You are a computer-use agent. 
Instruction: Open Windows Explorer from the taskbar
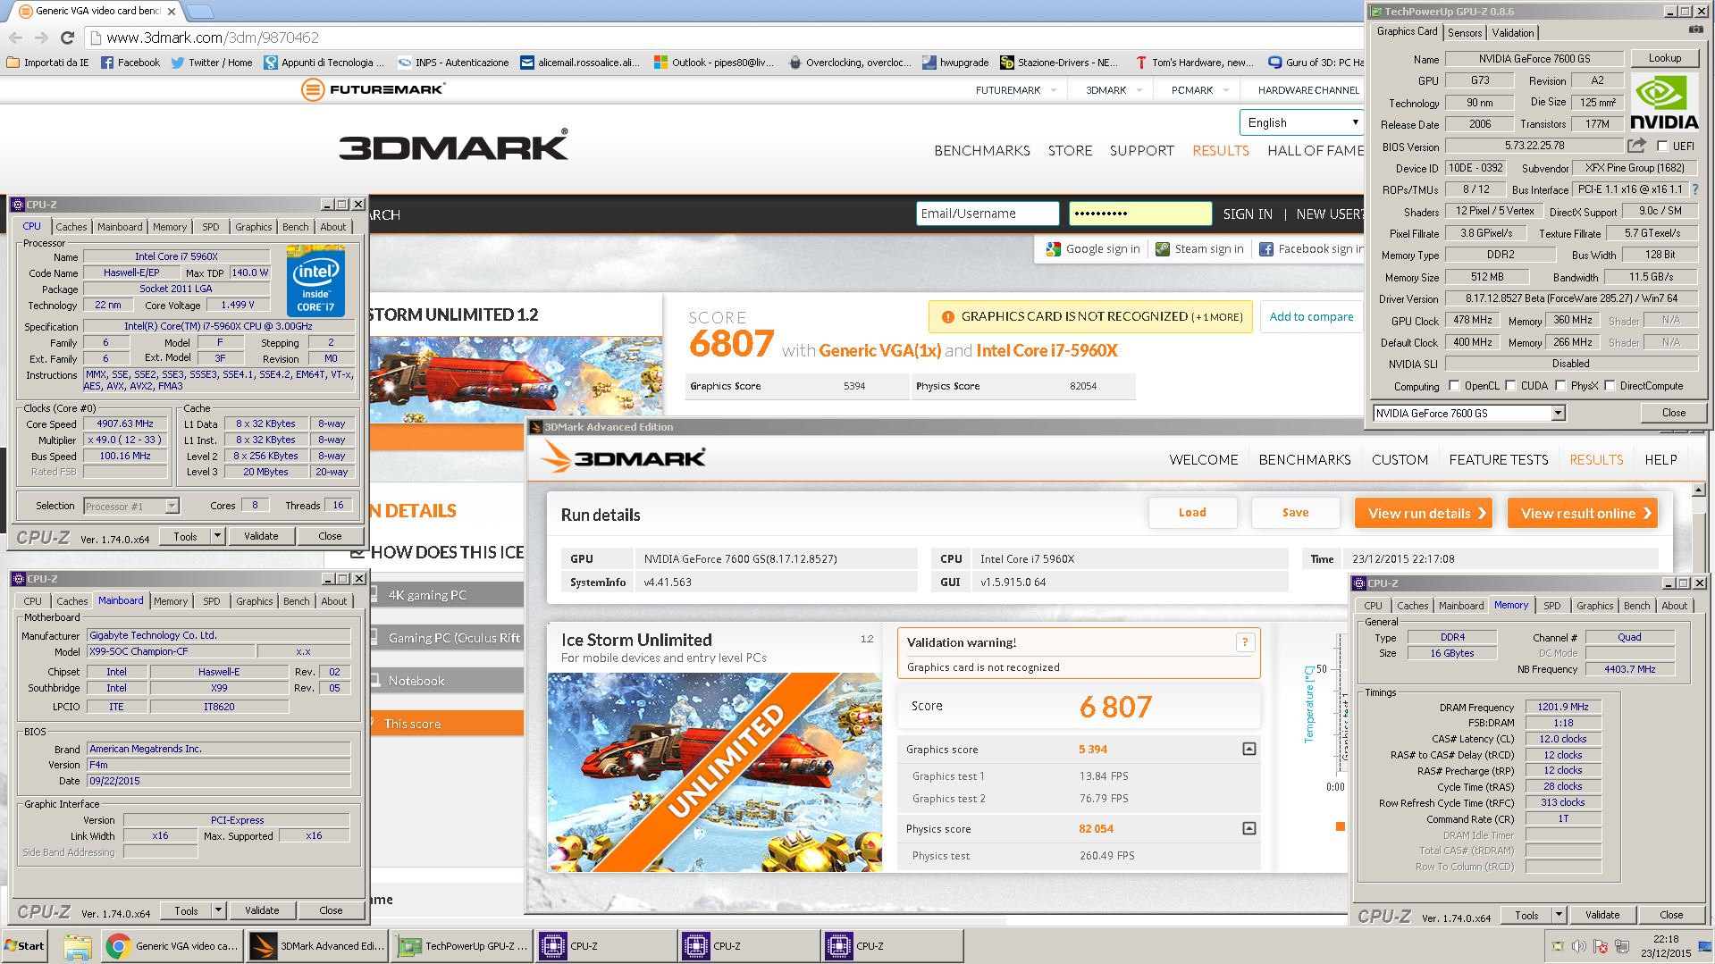[x=77, y=946]
